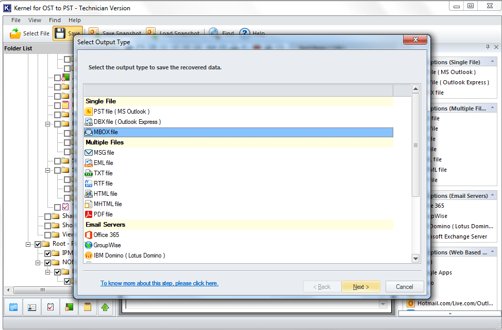The width and height of the screenshot is (502, 330).
Task: Check the View... folder checkbox
Action: coord(48,235)
